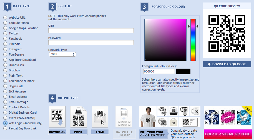This screenshot has height=140, width=254.
Task: Click the Email envelope QR icon
Action: tap(100, 117)
